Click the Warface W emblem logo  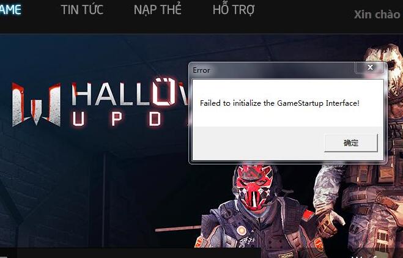(x=36, y=105)
